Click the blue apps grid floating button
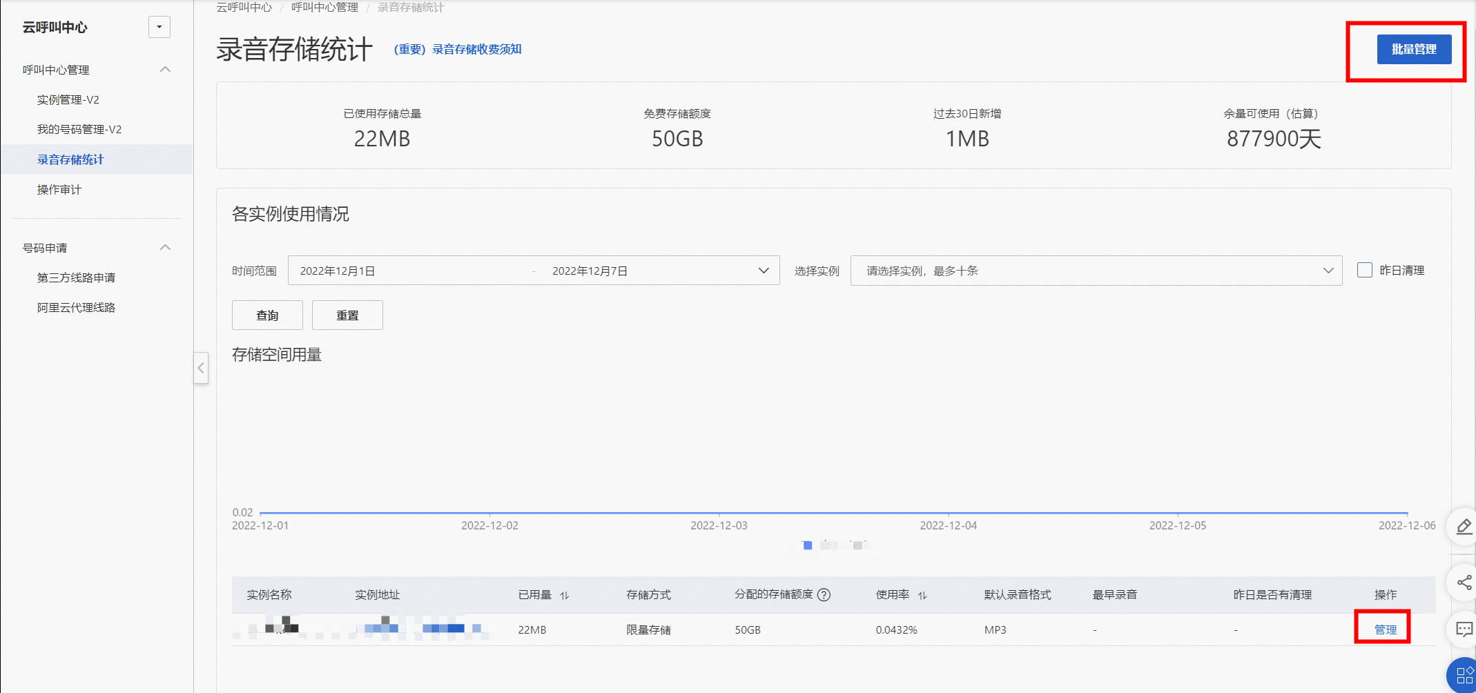 pyautogui.click(x=1464, y=675)
